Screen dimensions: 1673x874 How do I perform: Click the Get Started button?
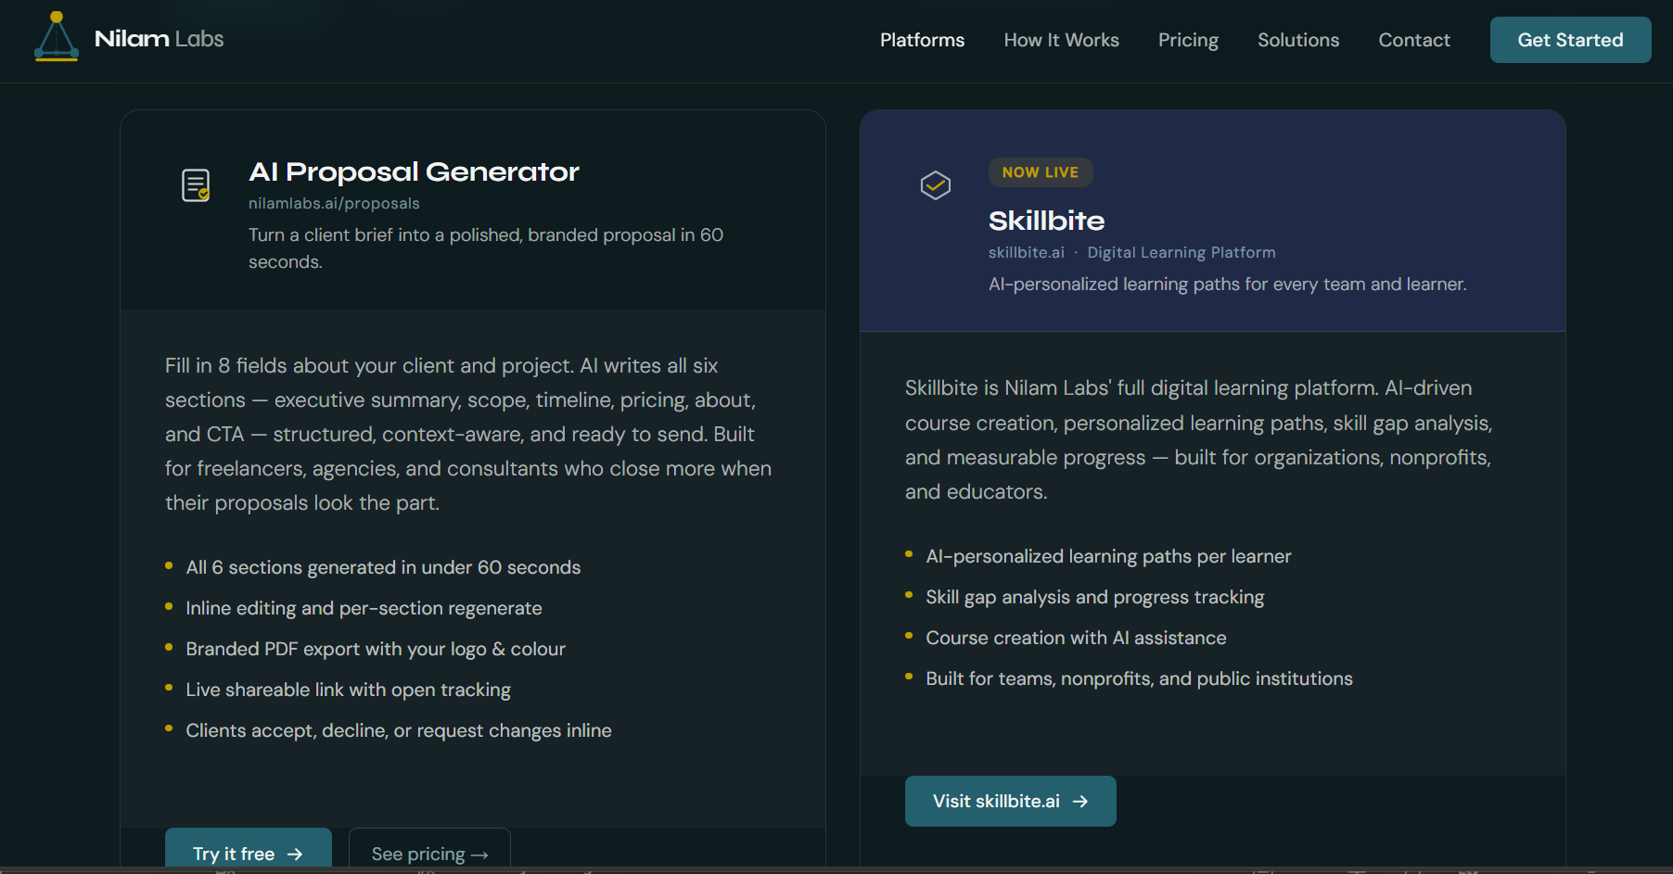click(1570, 40)
